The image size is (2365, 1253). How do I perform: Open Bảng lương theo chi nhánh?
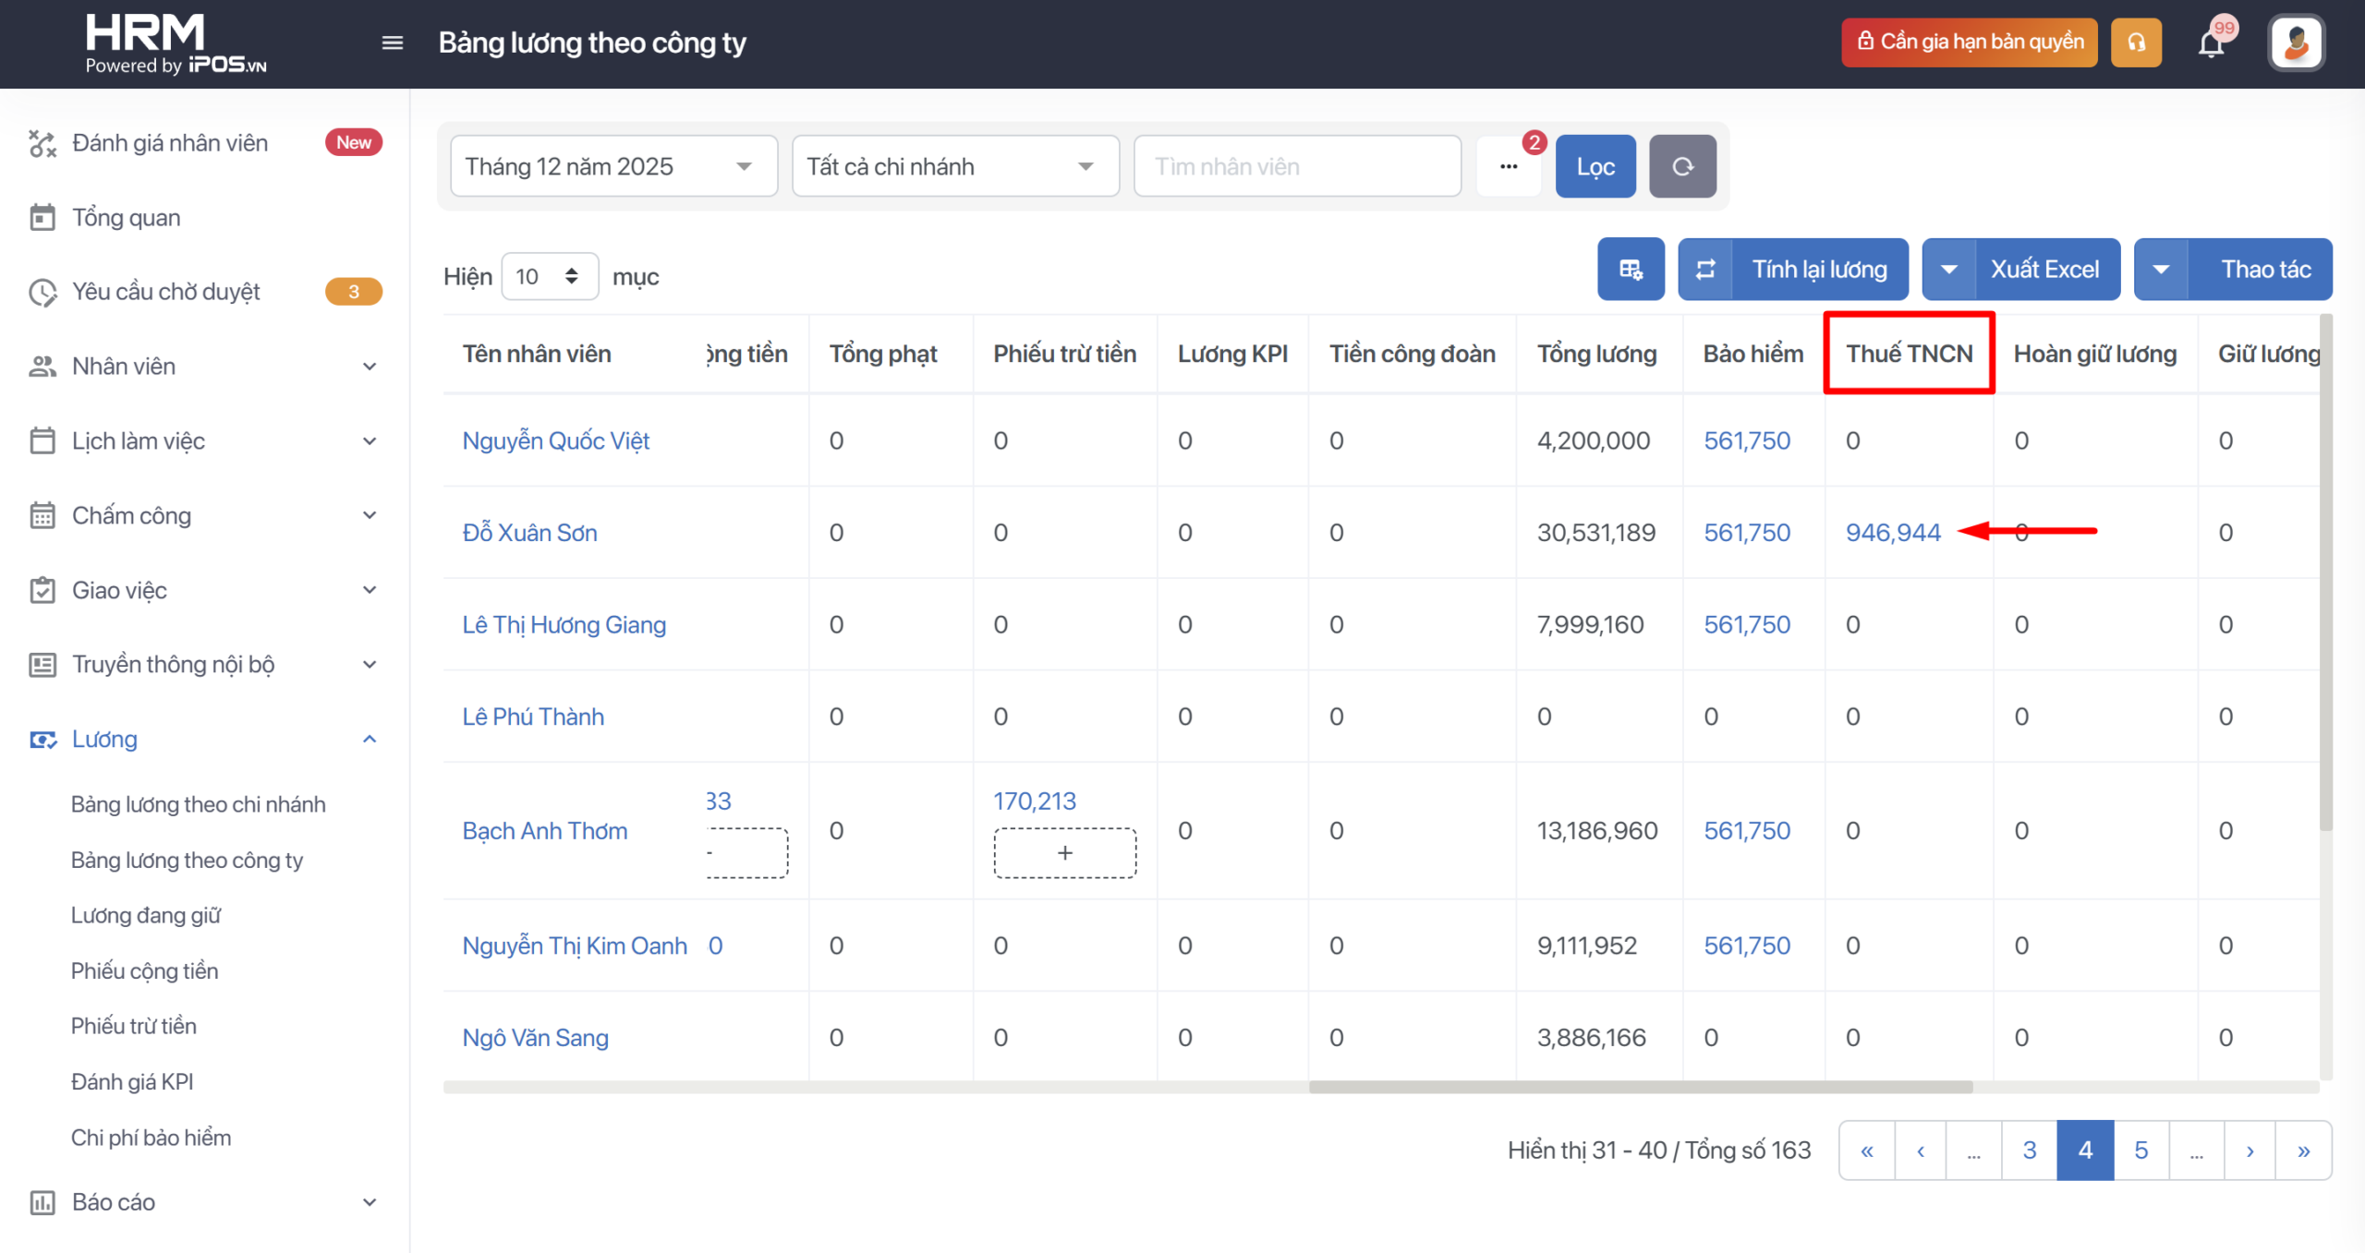pos(198,804)
